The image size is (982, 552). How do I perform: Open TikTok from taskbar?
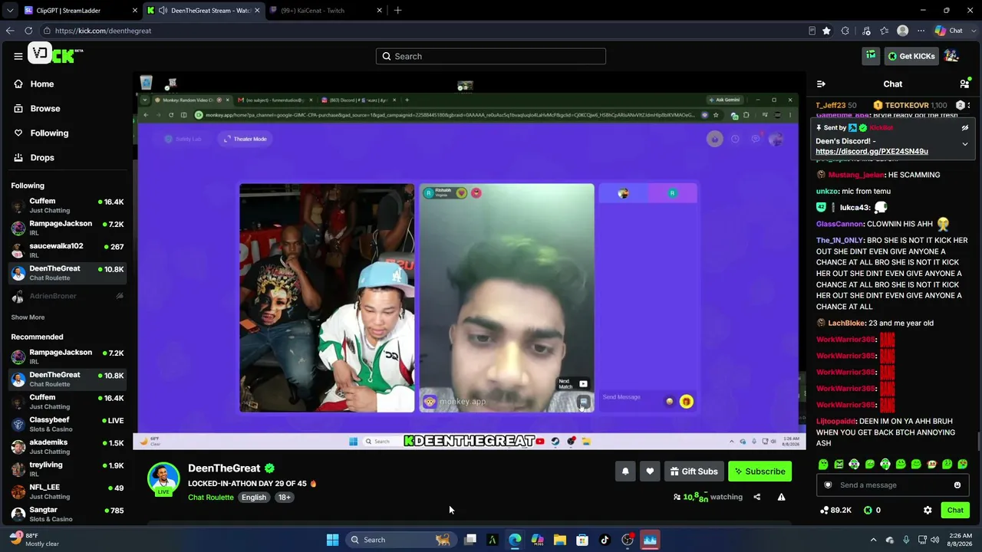[605, 540]
